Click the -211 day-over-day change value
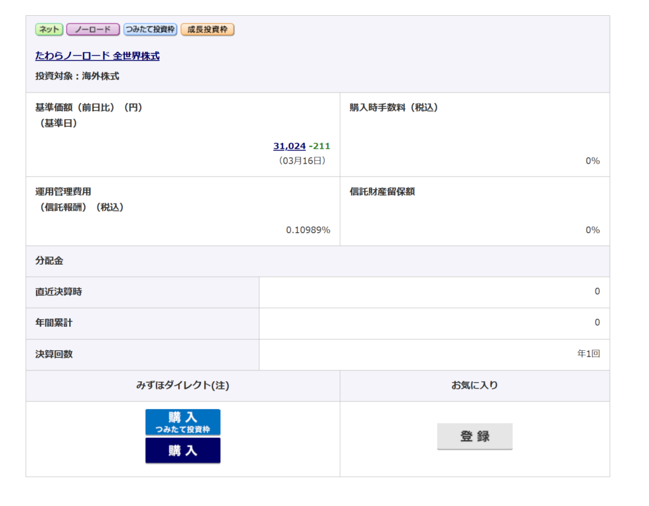649x506 pixels. click(x=319, y=146)
